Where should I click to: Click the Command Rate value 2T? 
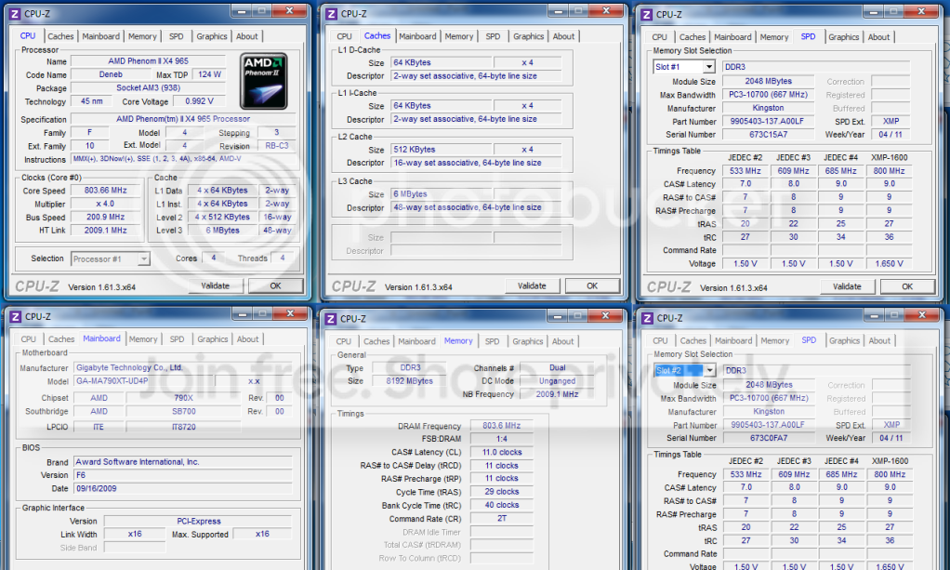tap(502, 519)
